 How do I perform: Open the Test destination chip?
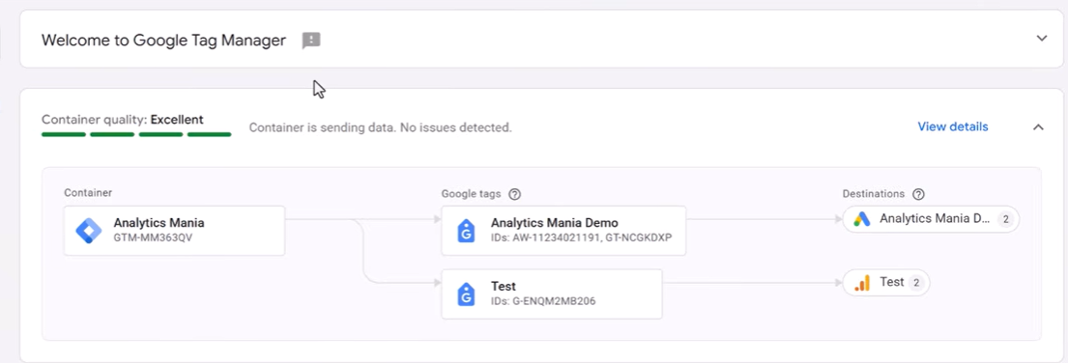click(886, 283)
